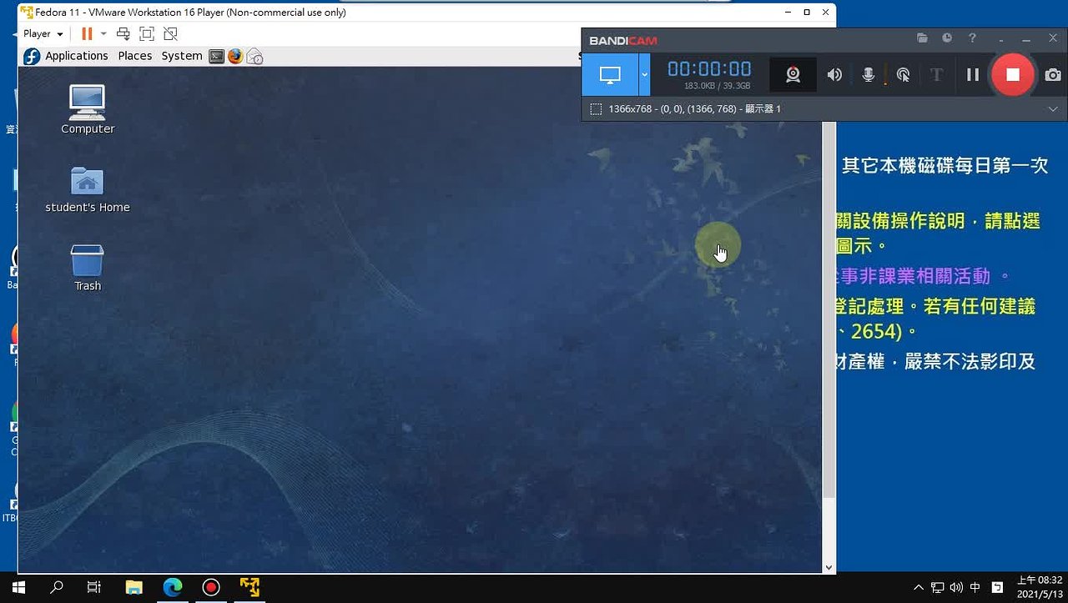Select the student's Home folder icon
1068x603 pixels.
(x=88, y=188)
